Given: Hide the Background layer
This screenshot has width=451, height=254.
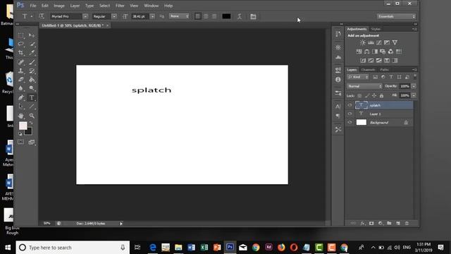Looking at the screenshot, I should point(350,122).
